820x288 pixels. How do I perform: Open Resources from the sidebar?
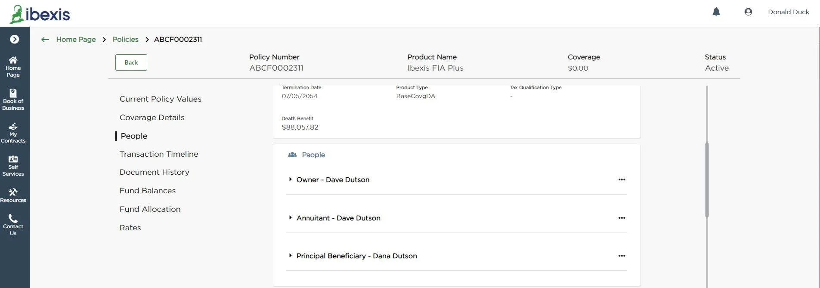click(x=13, y=195)
